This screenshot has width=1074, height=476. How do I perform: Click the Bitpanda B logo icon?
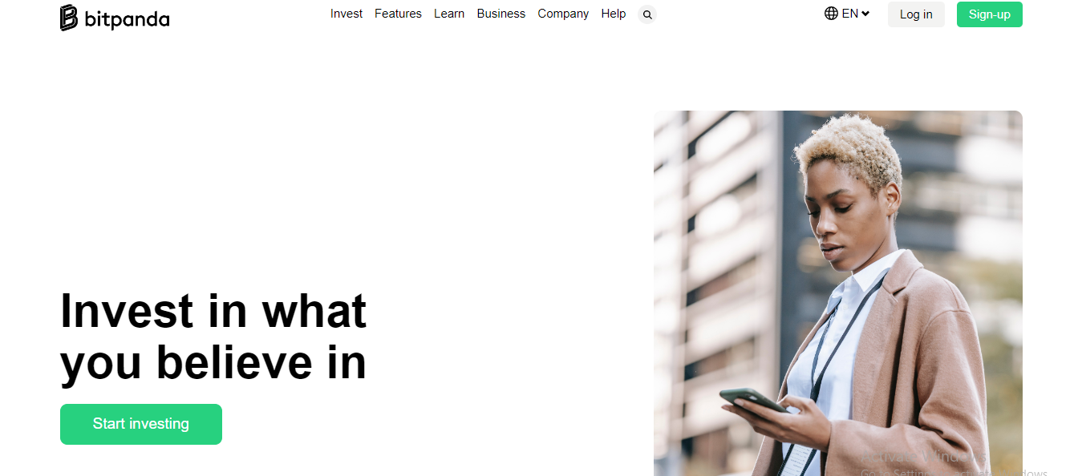tap(69, 18)
